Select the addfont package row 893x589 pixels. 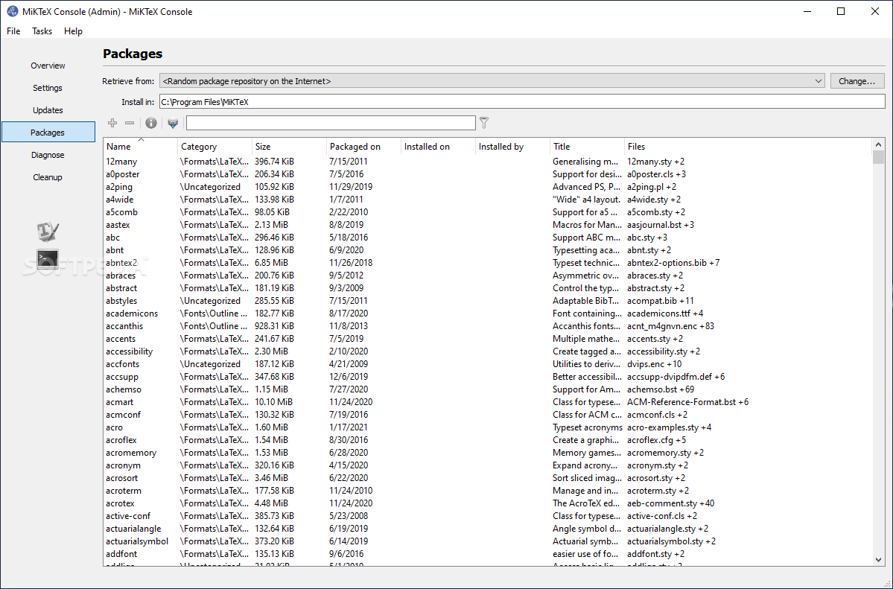pos(488,554)
